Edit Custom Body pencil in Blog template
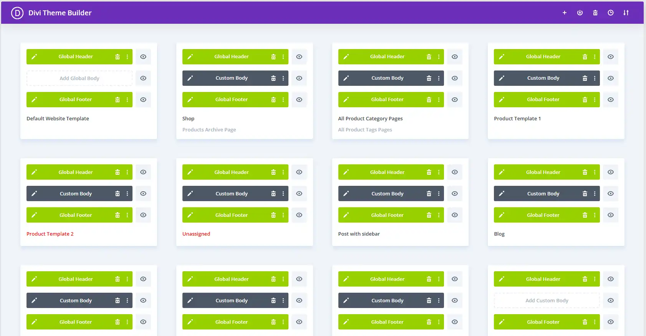646x336 pixels. (502, 193)
